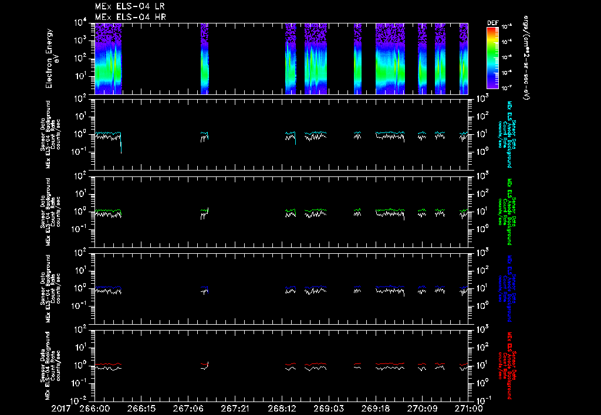Click the blue Anode Background Count Rate label
The width and height of the screenshot is (601, 415).
(x=507, y=288)
